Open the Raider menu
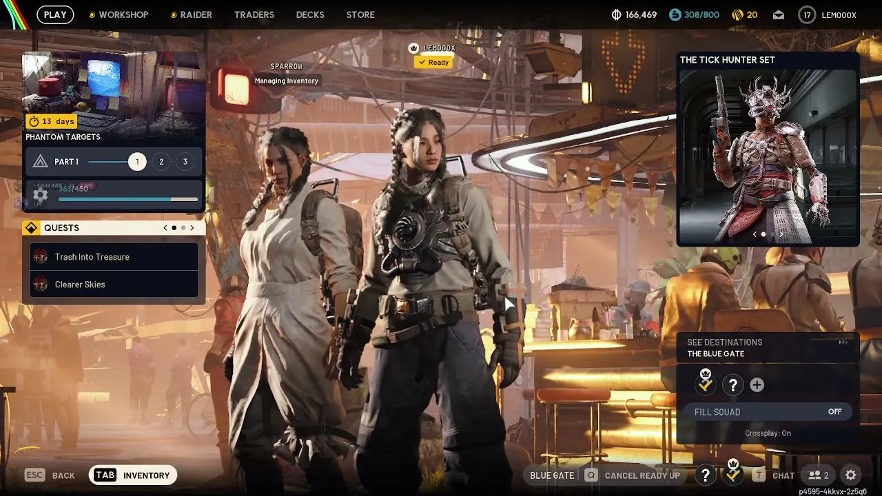882x496 pixels. pos(196,14)
